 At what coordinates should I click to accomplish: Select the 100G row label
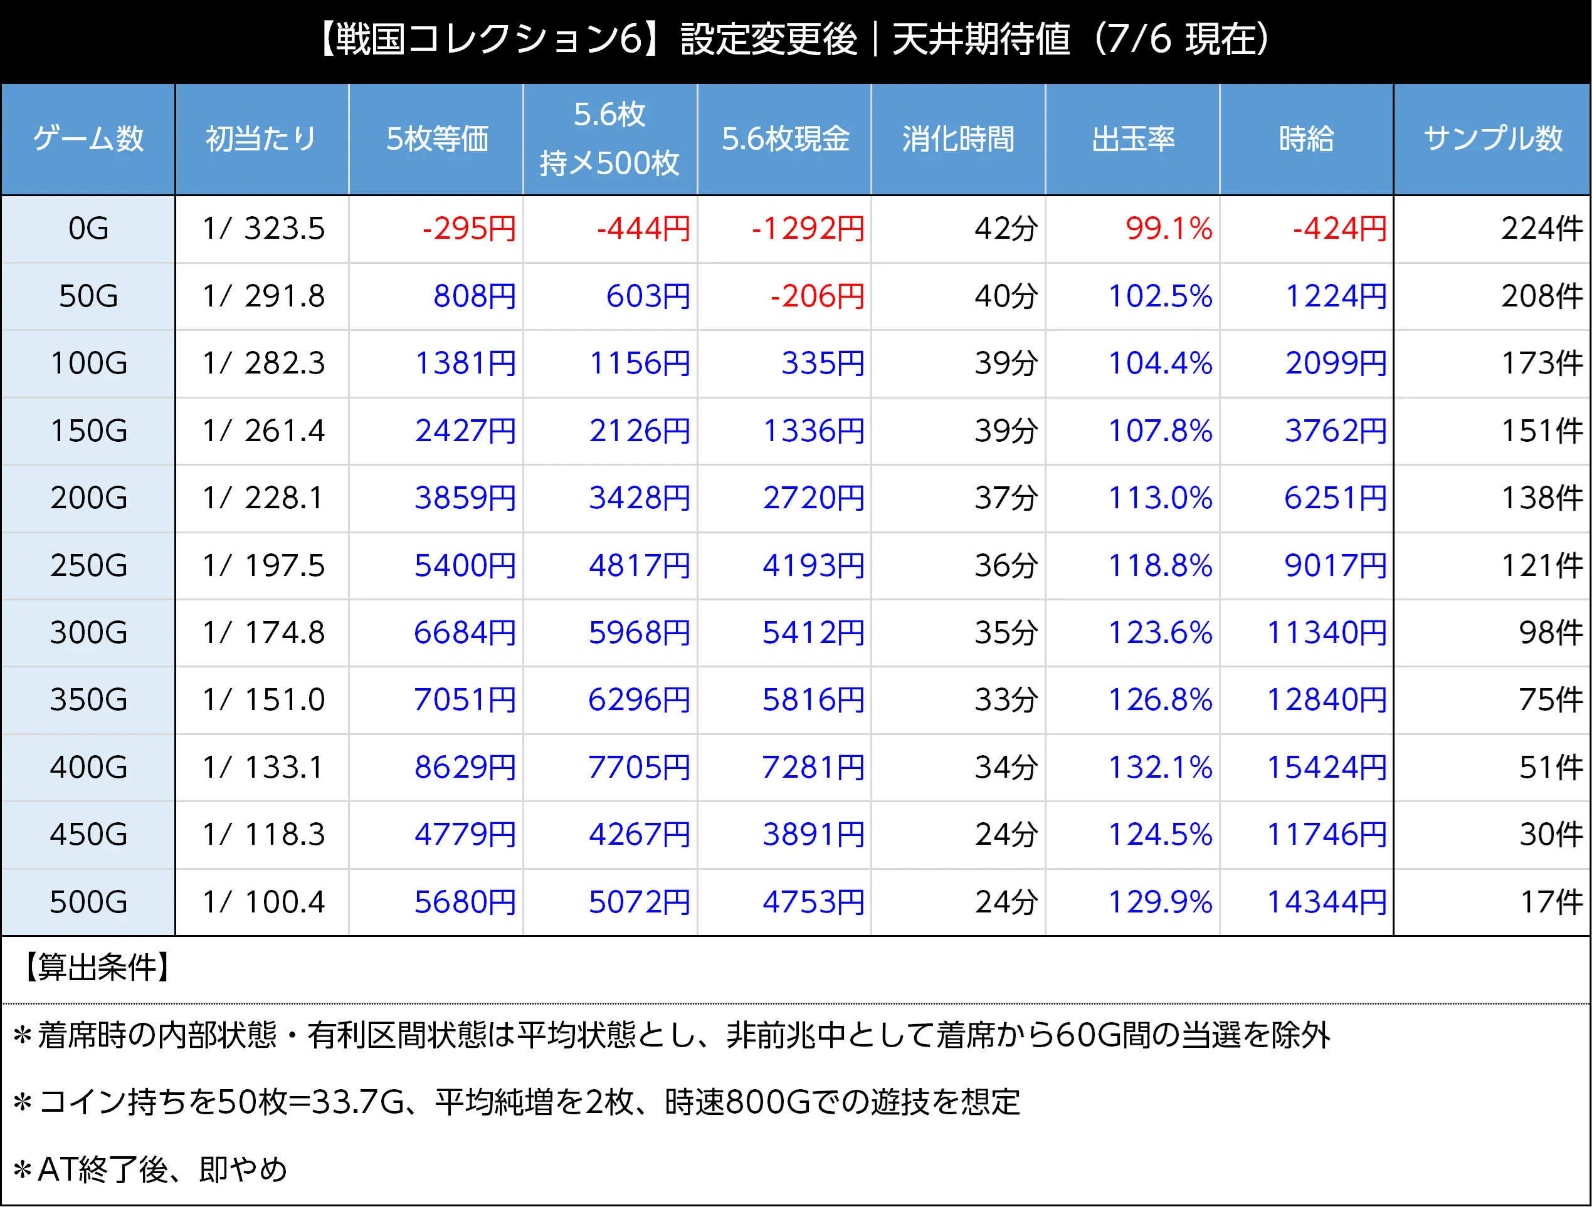point(88,363)
